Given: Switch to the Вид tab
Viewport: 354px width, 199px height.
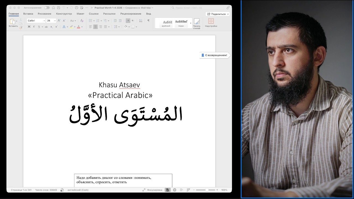Looking at the screenshot, I should tap(149, 14).
